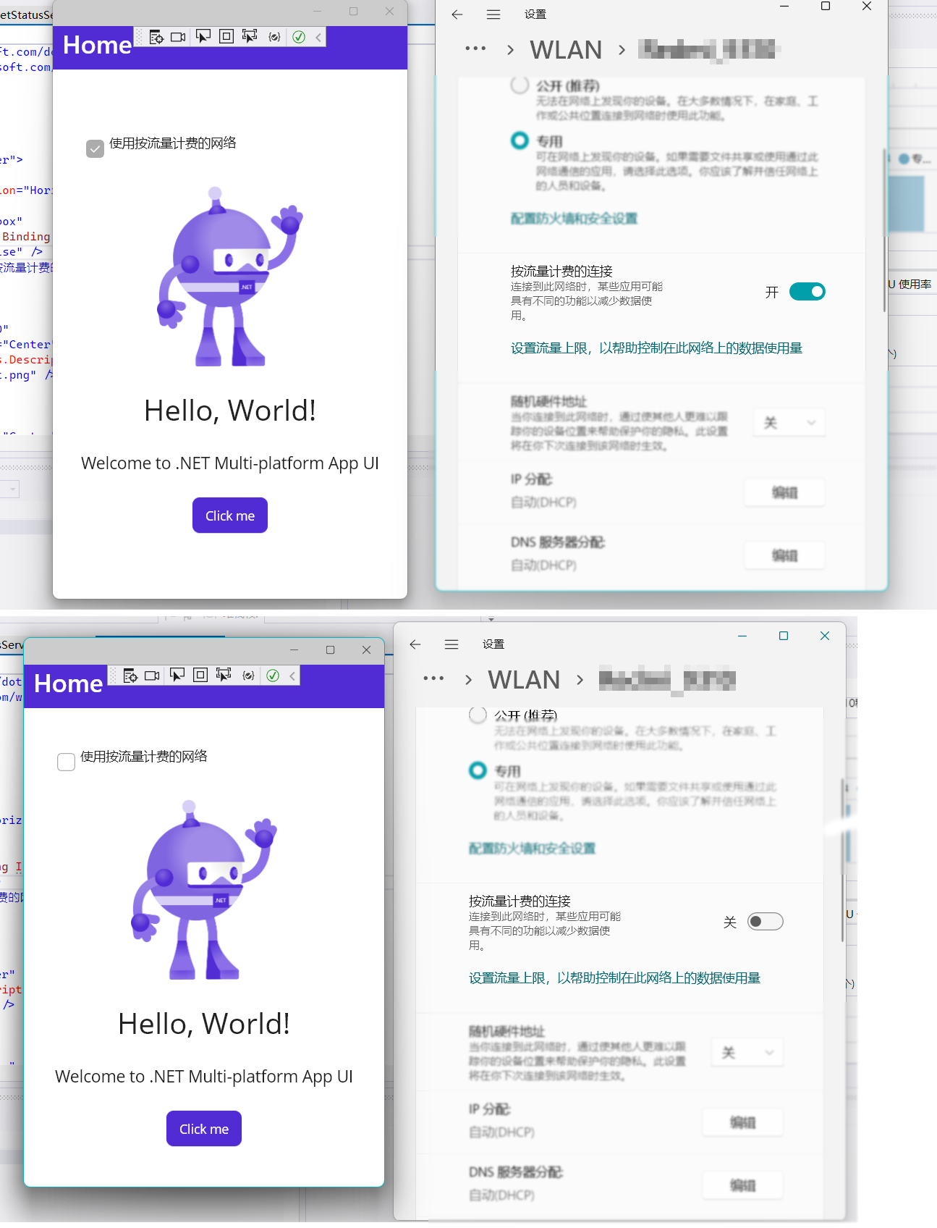
Task: Open 配置防火墙和安全设置 link in lower 设置 window
Action: coord(532,849)
